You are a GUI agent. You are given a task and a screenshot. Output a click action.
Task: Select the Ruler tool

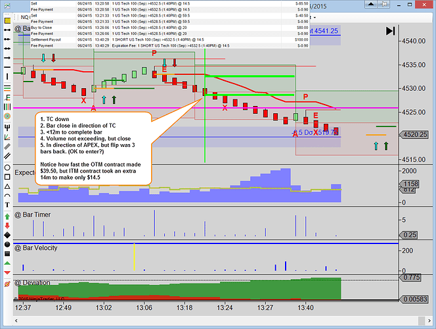tap(7, 147)
